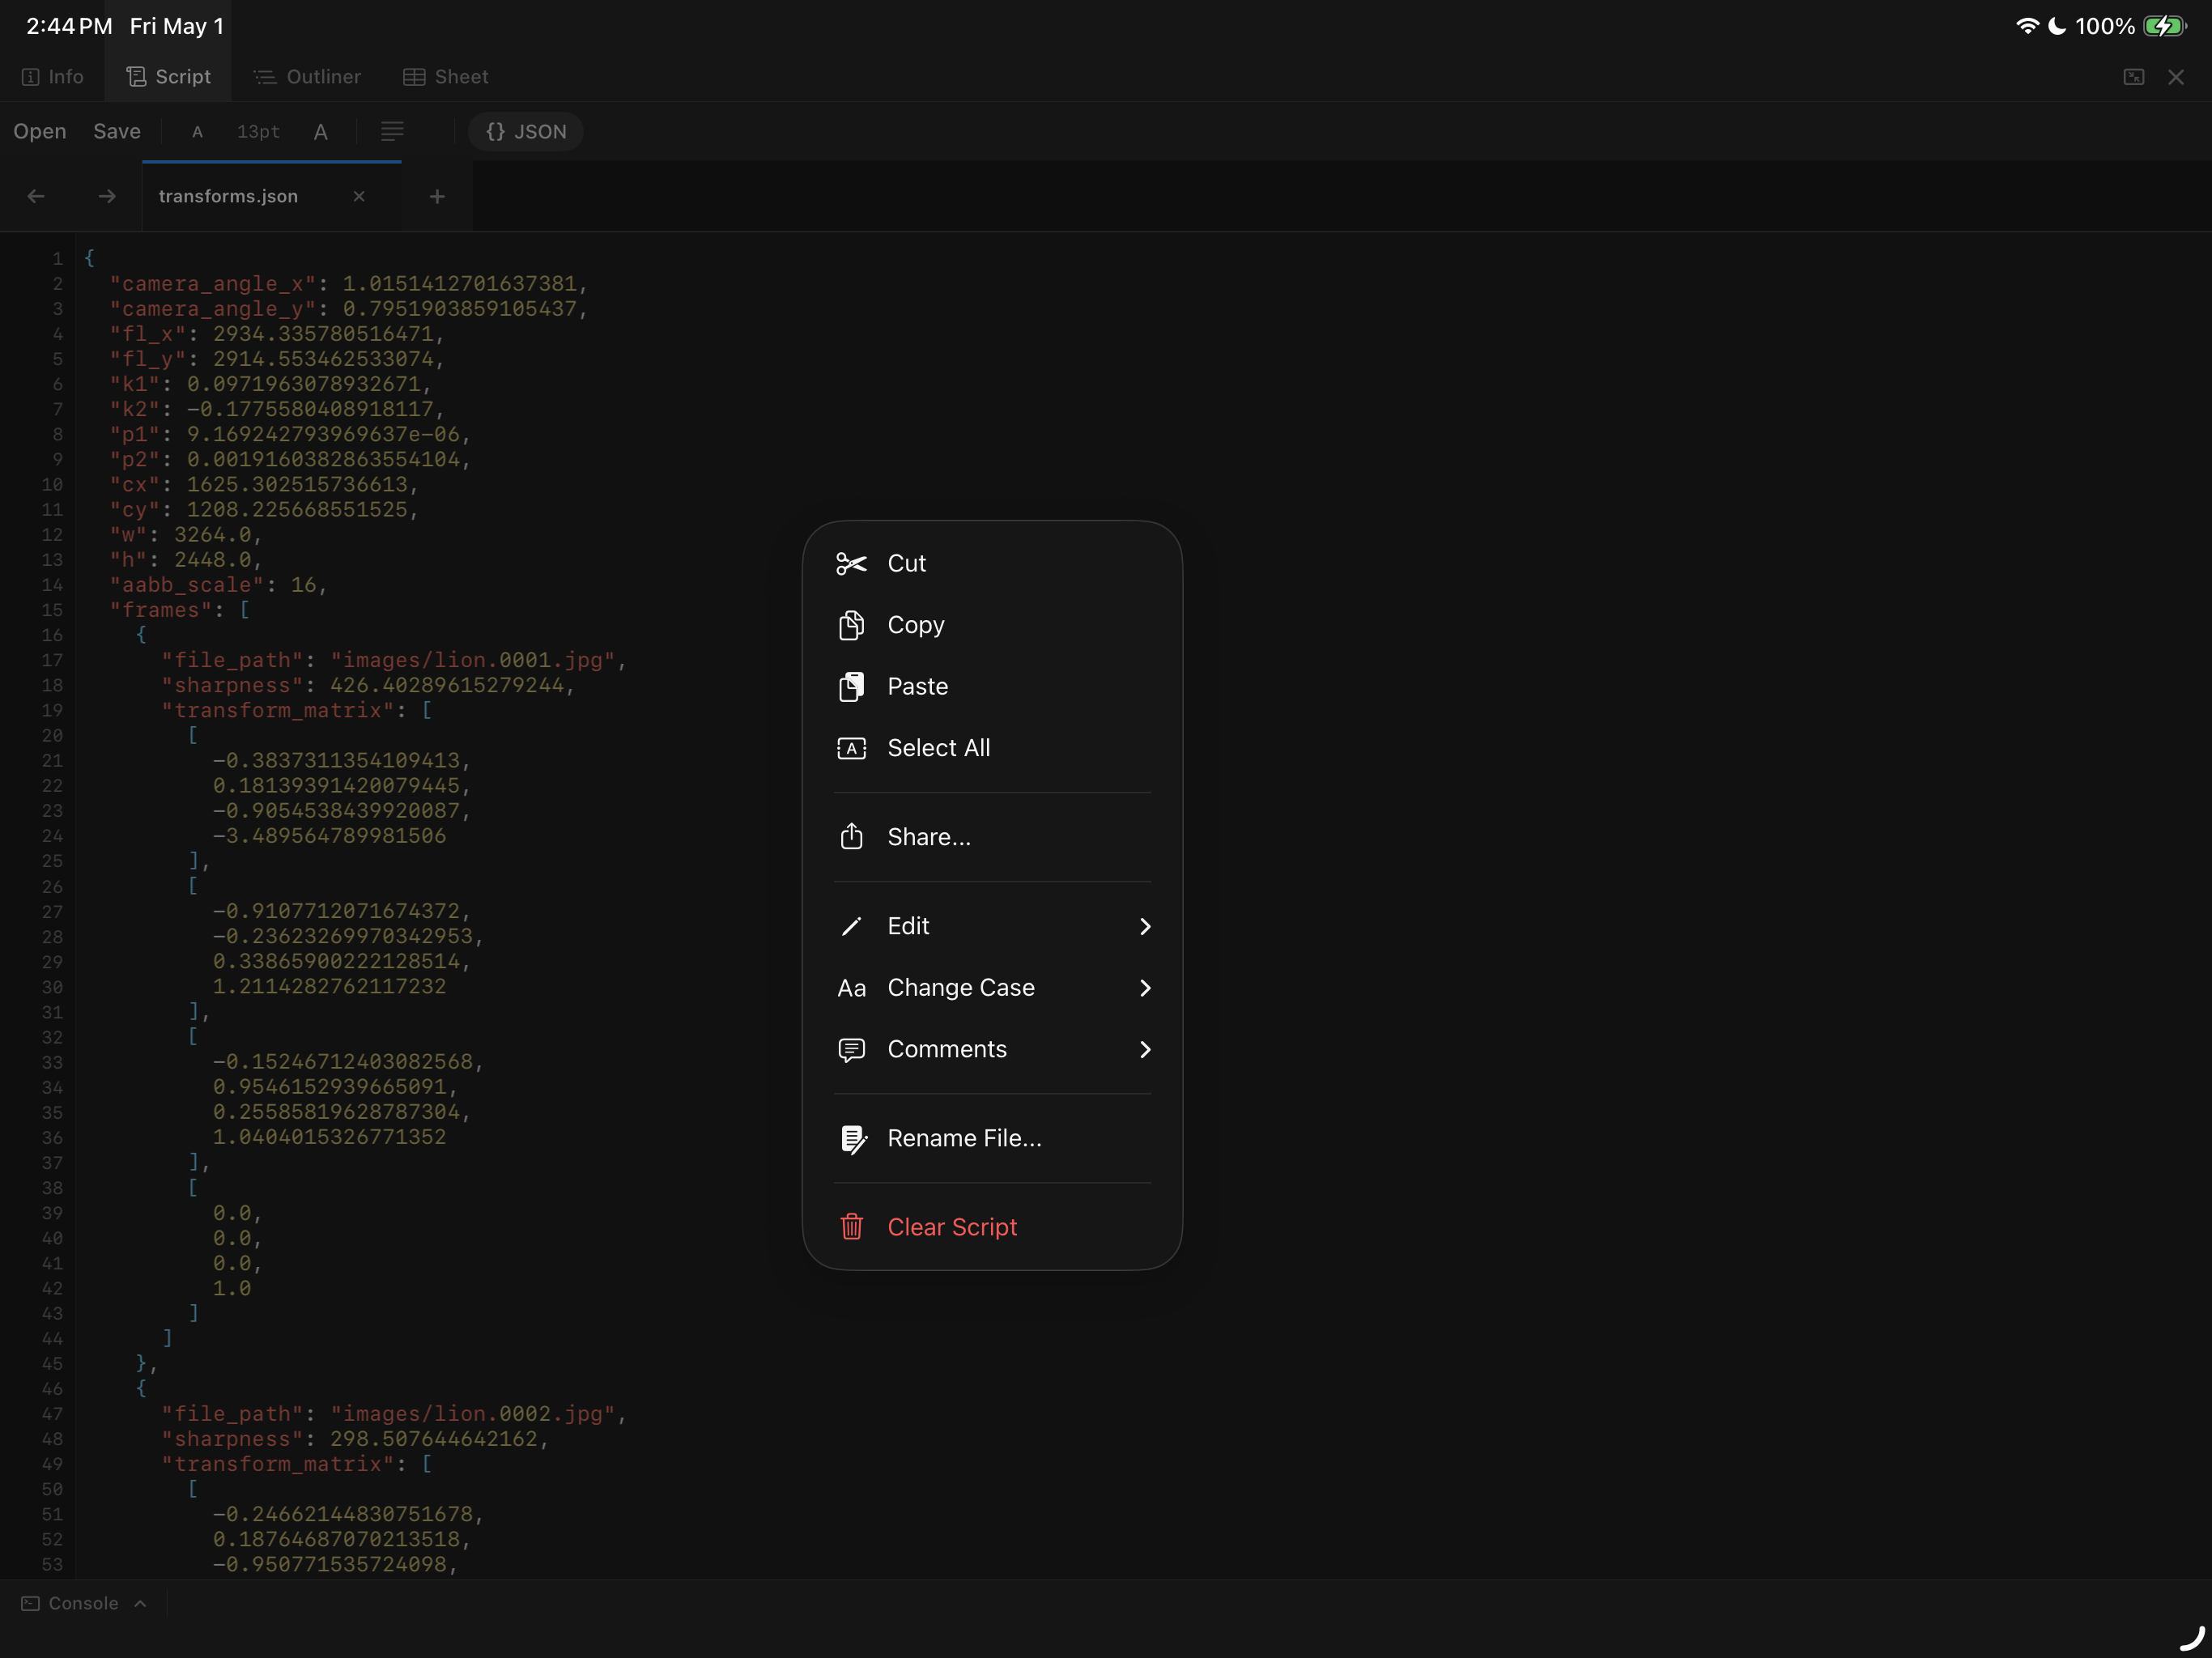Click line number 25 in gutter
Viewport: 2212px width, 1658px height.
tap(52, 861)
